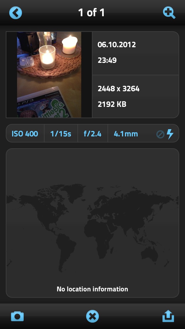Select the 1/15s shutter speed value
The image size is (185, 329).
tap(61, 134)
